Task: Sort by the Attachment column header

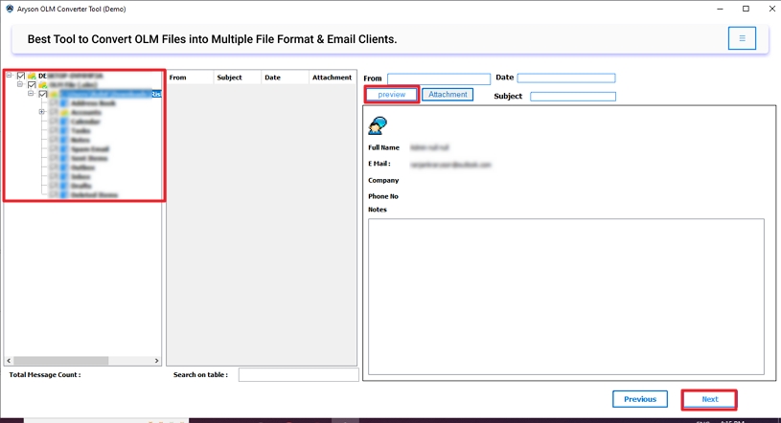Action: tap(332, 78)
